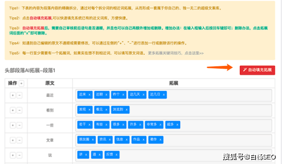The height and width of the screenshot is (164, 282).
Task: Select the original word 最近
Action: (x=50, y=95)
